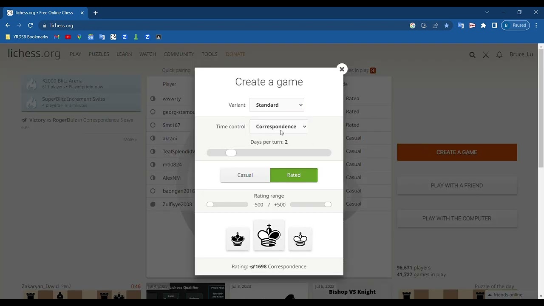Open the Google Maps bookmark icon
Viewport: 544px width, 306px height.
coord(79,37)
